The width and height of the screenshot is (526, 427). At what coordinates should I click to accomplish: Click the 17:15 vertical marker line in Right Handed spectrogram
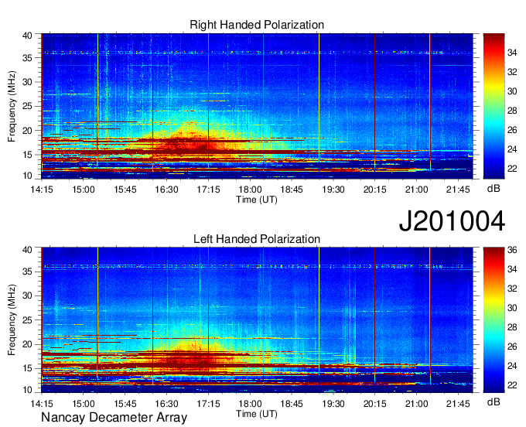pyautogui.click(x=208, y=102)
